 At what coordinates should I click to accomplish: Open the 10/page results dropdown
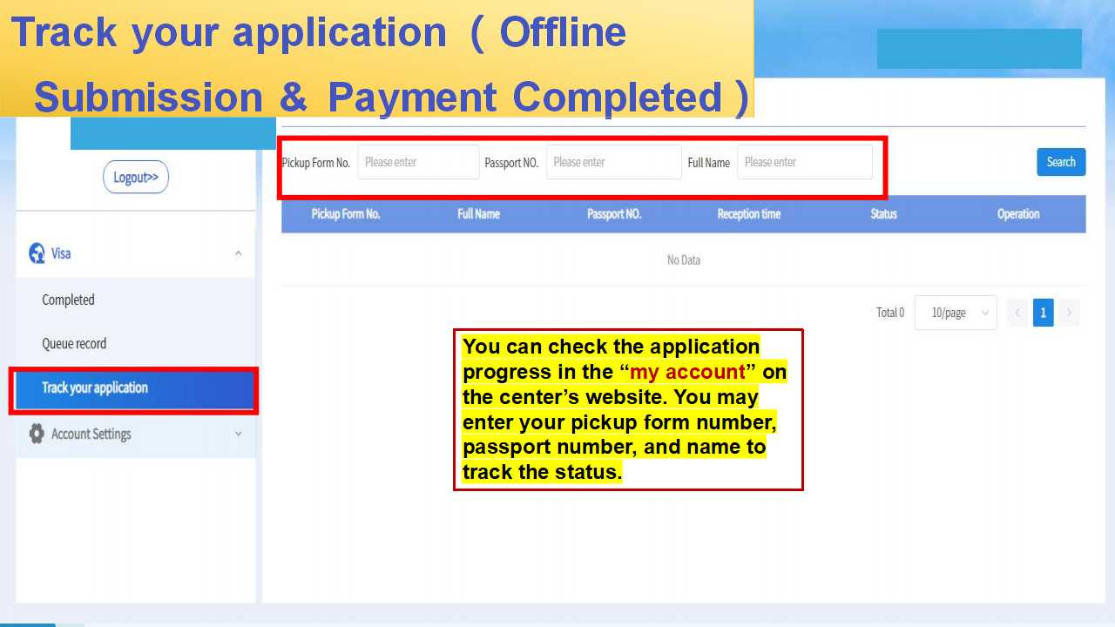(956, 313)
